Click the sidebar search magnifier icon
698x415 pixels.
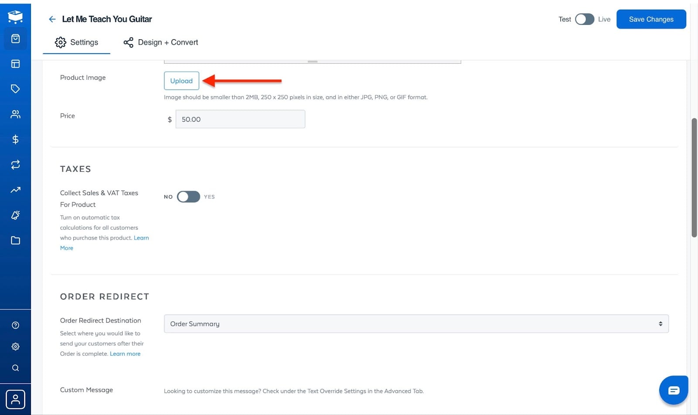point(15,368)
